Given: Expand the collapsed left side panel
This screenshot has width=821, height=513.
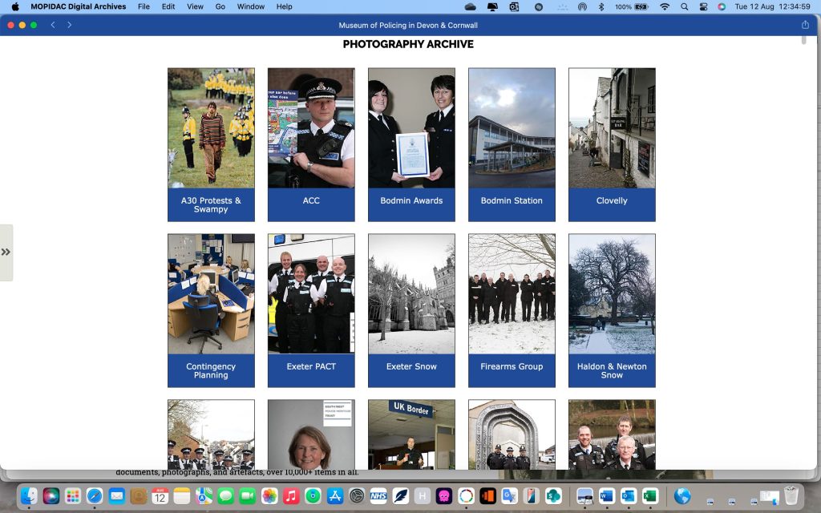Looking at the screenshot, I should tap(6, 252).
